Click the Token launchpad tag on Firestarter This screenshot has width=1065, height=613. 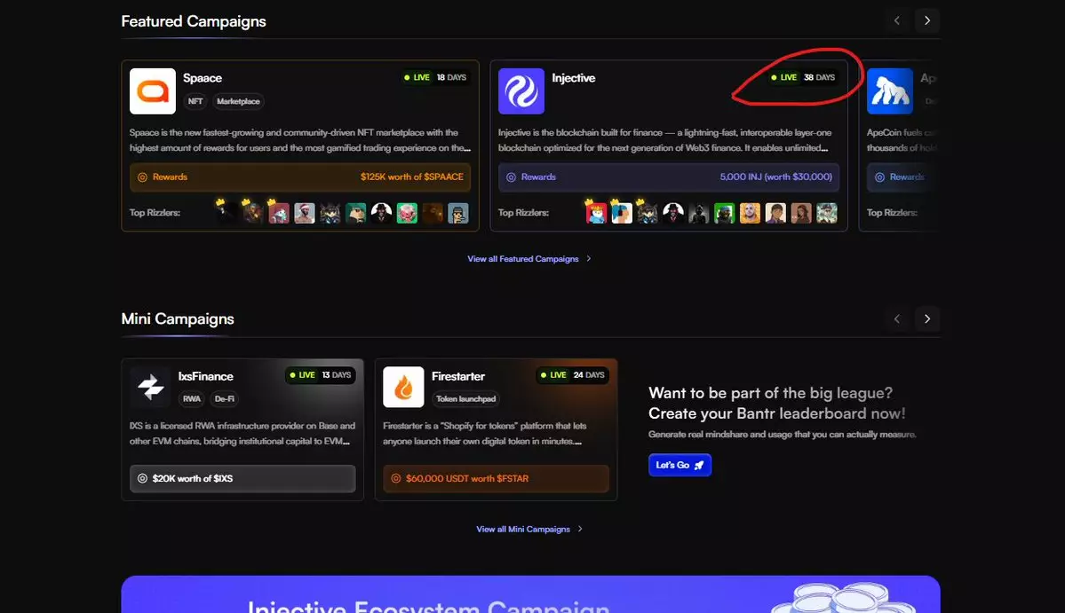pyautogui.click(x=465, y=399)
